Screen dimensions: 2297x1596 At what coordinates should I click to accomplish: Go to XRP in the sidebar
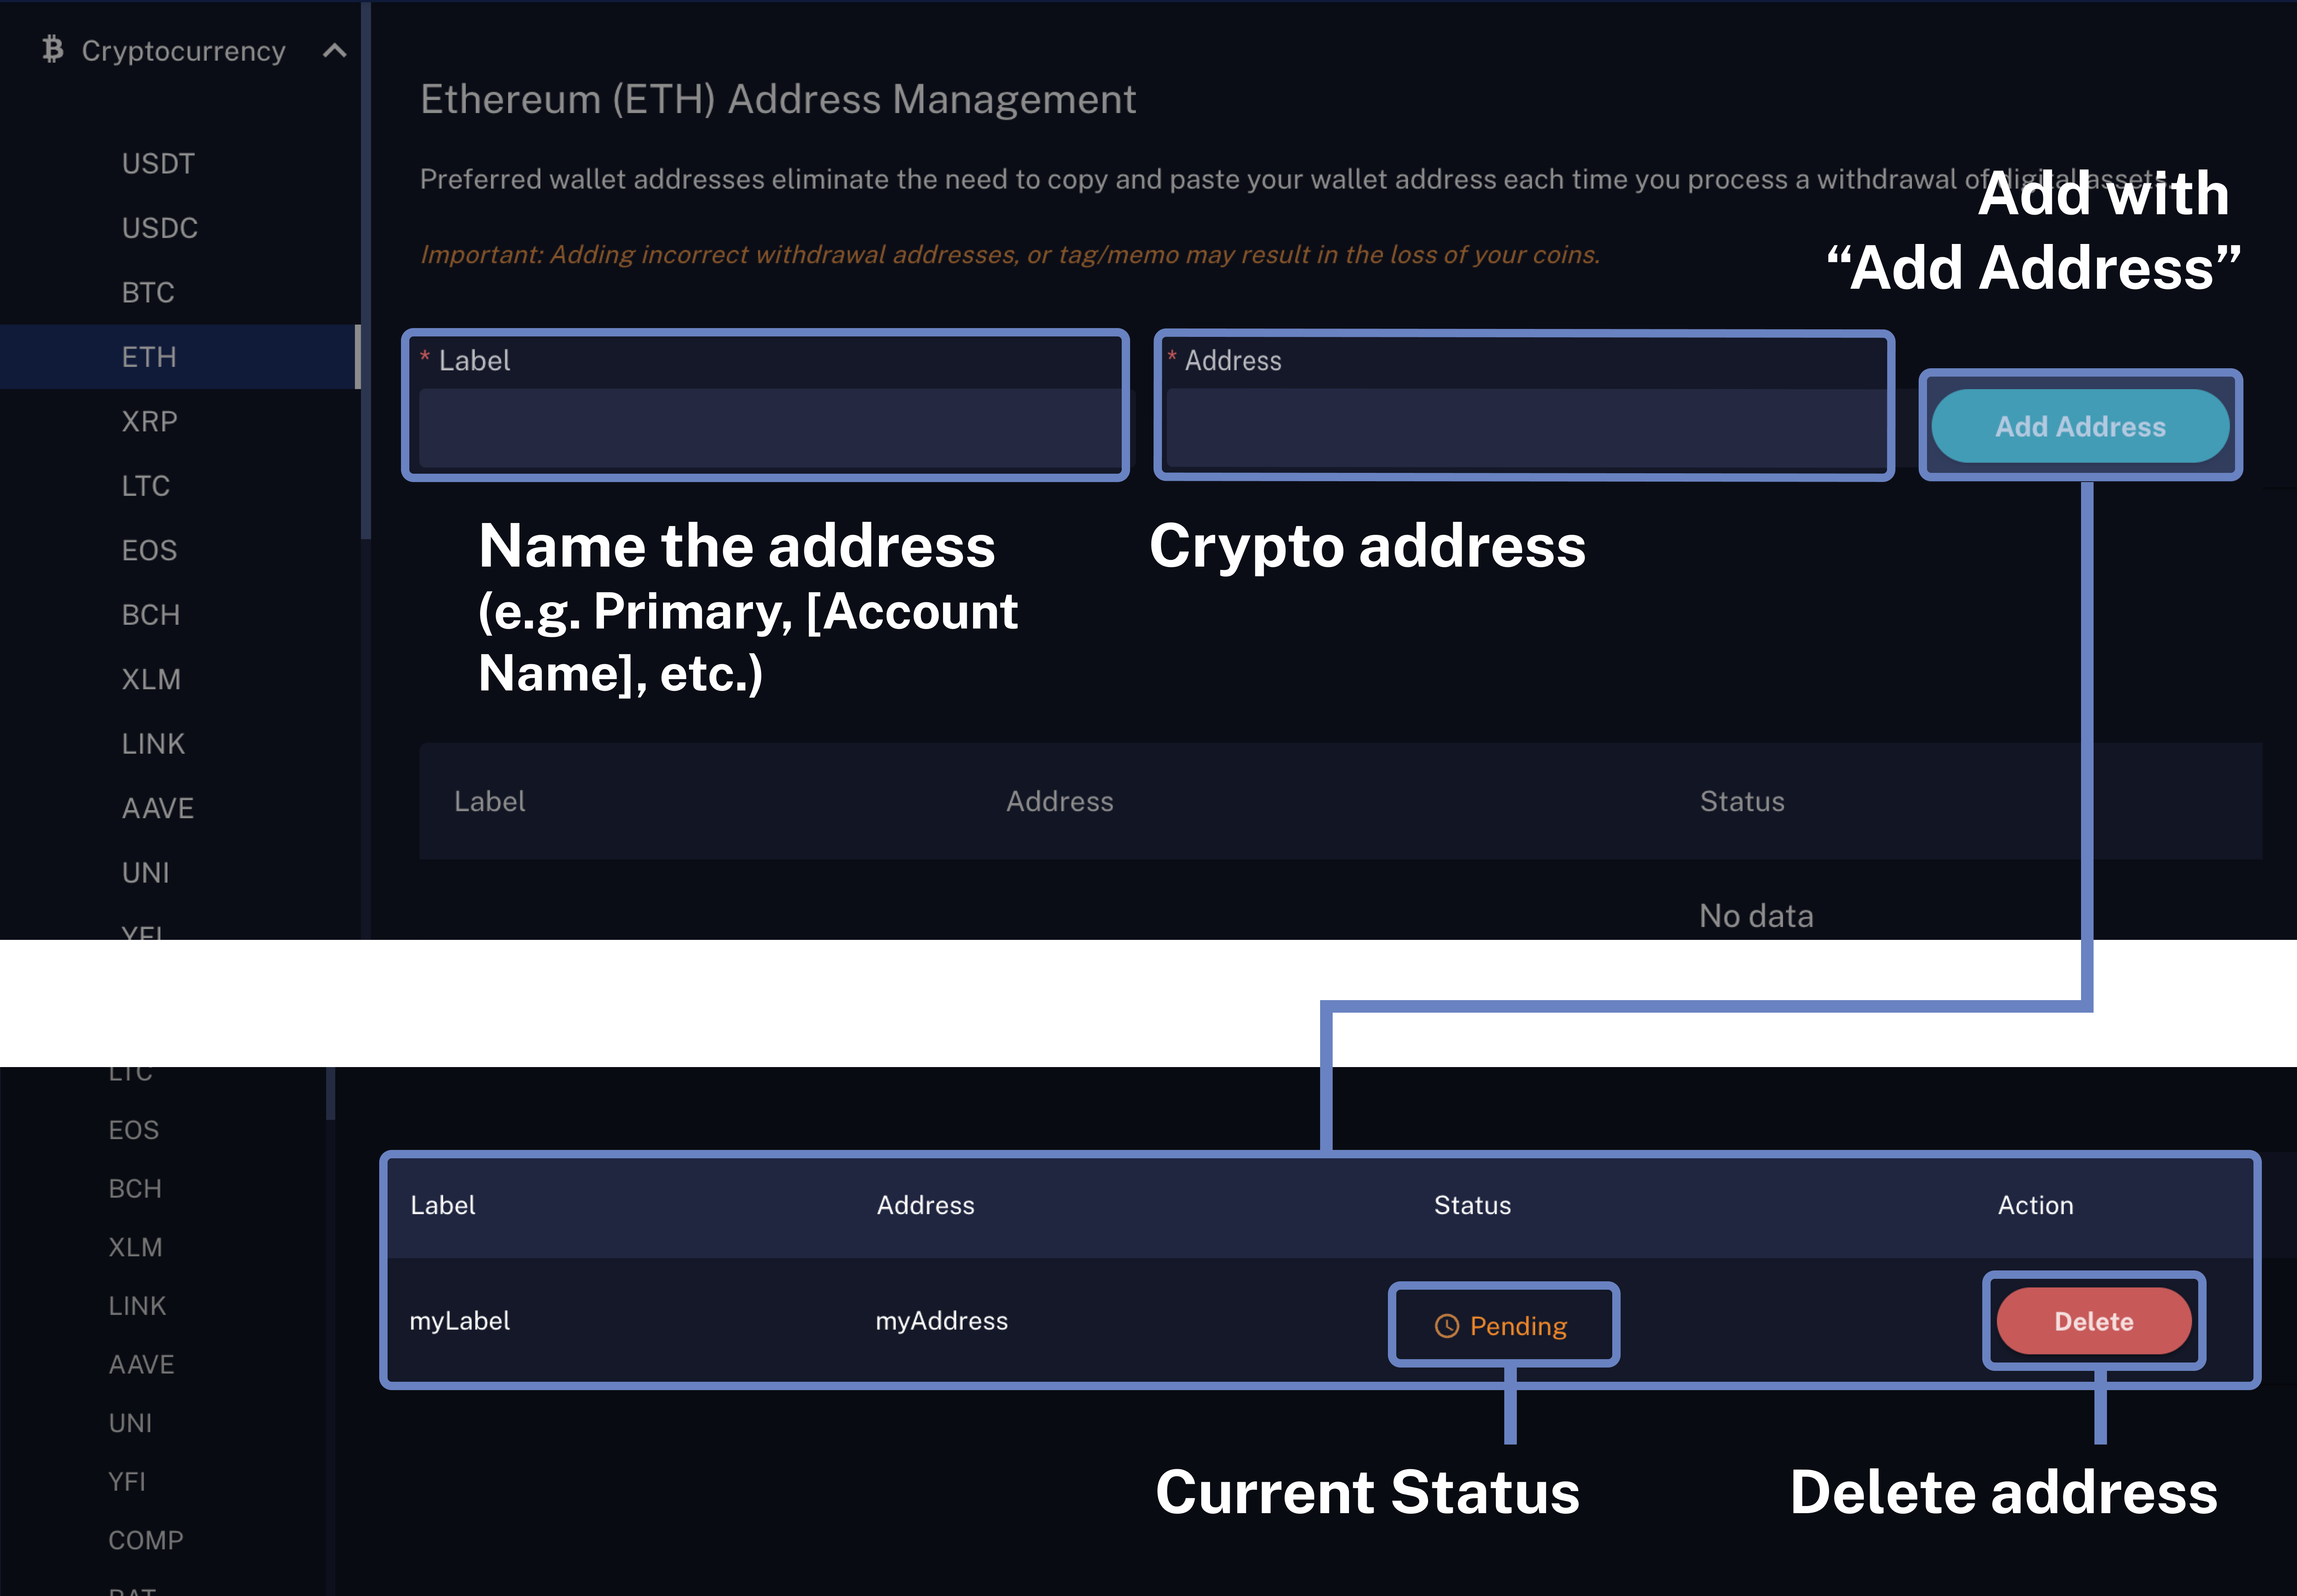(x=149, y=421)
